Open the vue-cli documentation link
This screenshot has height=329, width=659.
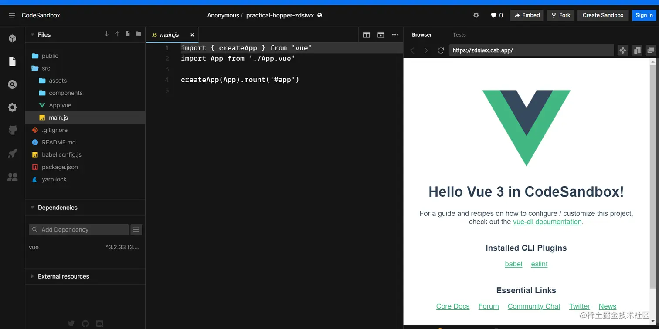547,222
